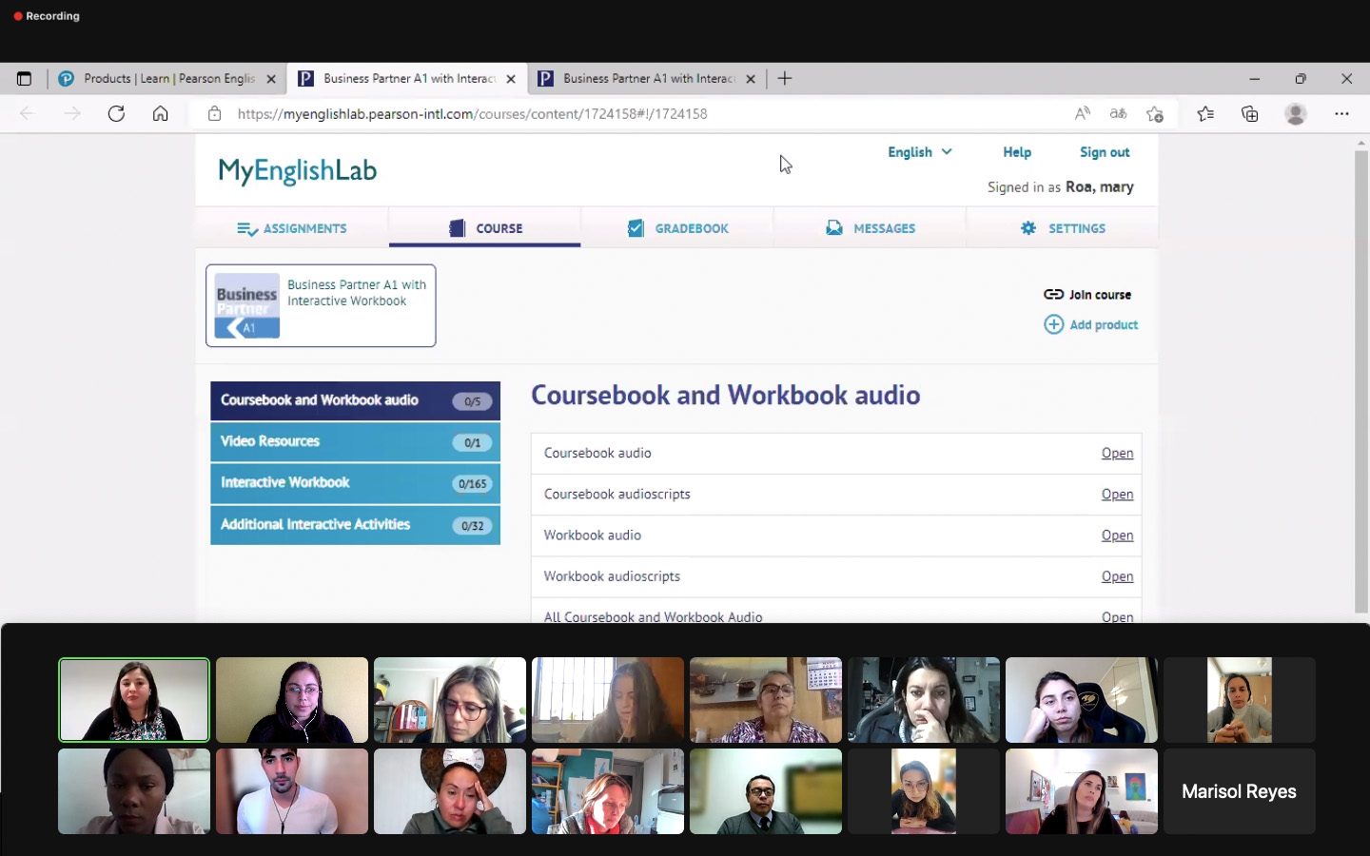Click the Add product text link
The image size is (1370, 856).
pyautogui.click(x=1104, y=325)
